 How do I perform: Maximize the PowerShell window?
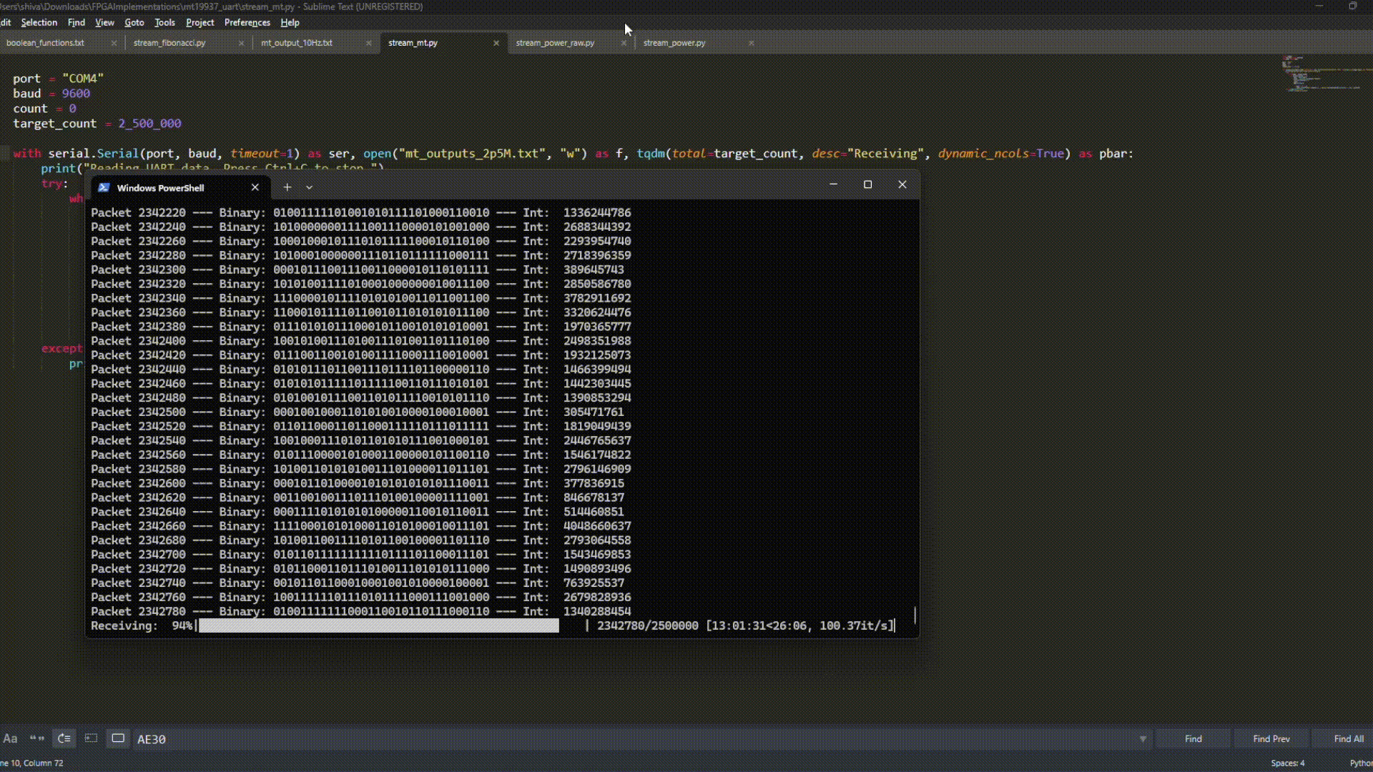pyautogui.click(x=868, y=184)
